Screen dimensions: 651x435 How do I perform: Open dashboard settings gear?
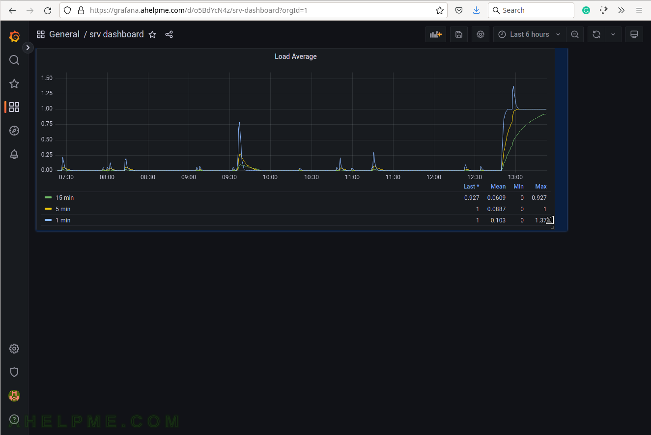tap(481, 34)
